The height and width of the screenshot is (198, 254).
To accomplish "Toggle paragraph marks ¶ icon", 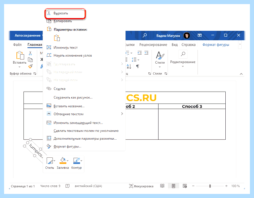I will tap(138, 66).
